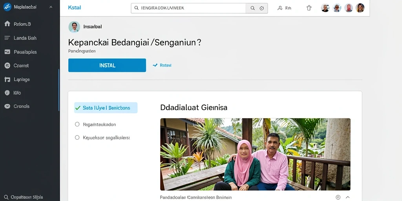This screenshot has height=201, width=402.
Task: Select the Rsgarntaukadon radio button
Action: pyautogui.click(x=77, y=124)
